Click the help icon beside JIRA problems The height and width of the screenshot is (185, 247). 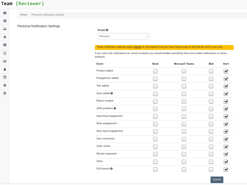coord(115,108)
